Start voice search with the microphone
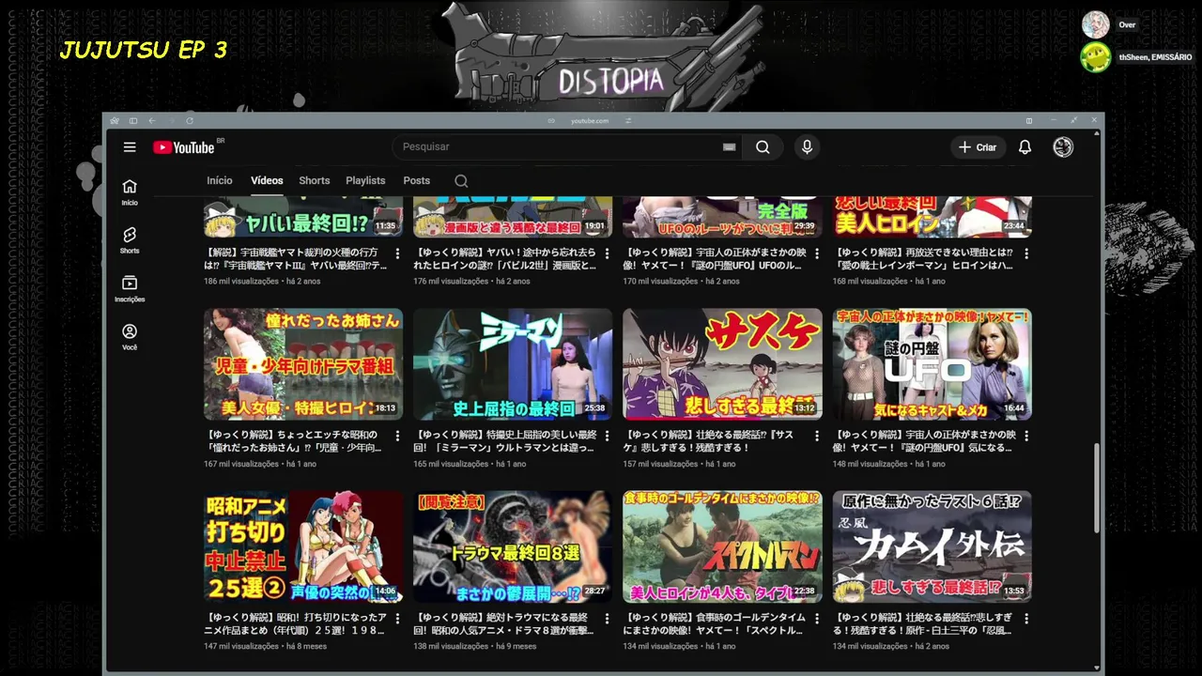Viewport: 1202px width, 676px height. 807,146
